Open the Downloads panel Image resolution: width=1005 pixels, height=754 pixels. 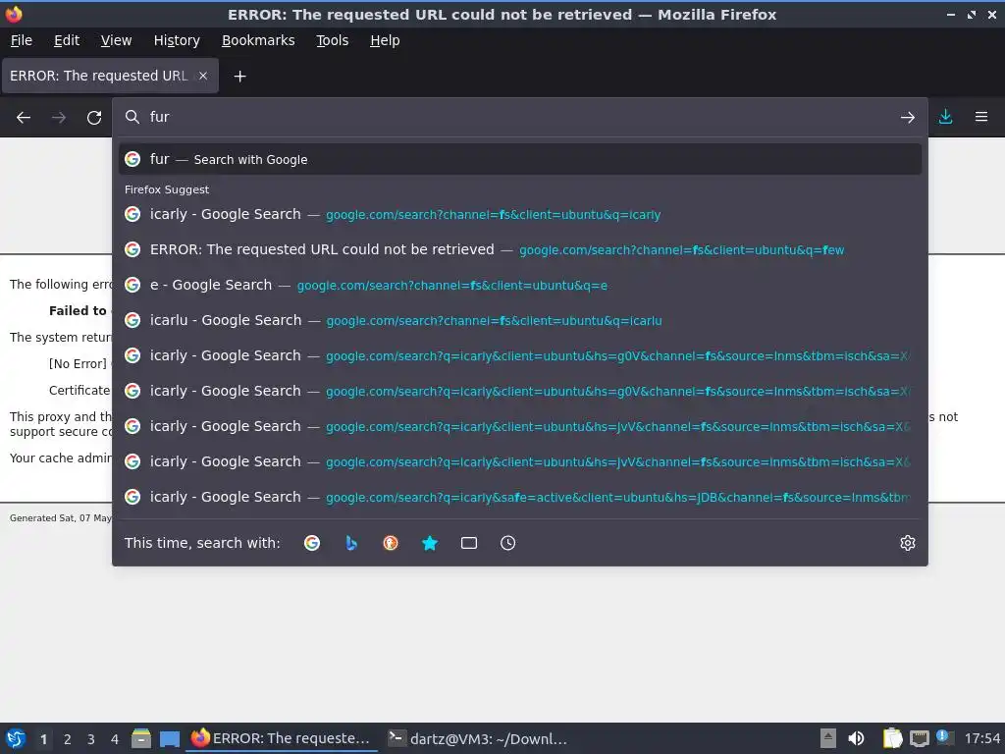[945, 117]
